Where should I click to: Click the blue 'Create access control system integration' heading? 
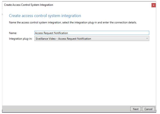[45, 16]
